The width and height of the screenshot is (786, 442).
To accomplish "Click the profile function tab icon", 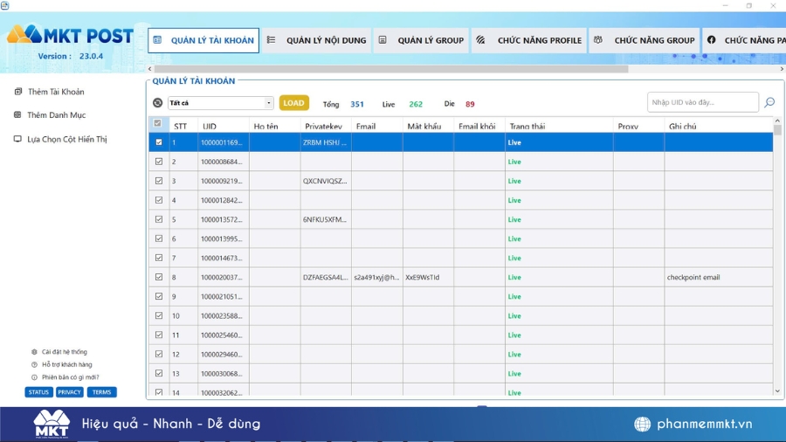I will tap(480, 39).
